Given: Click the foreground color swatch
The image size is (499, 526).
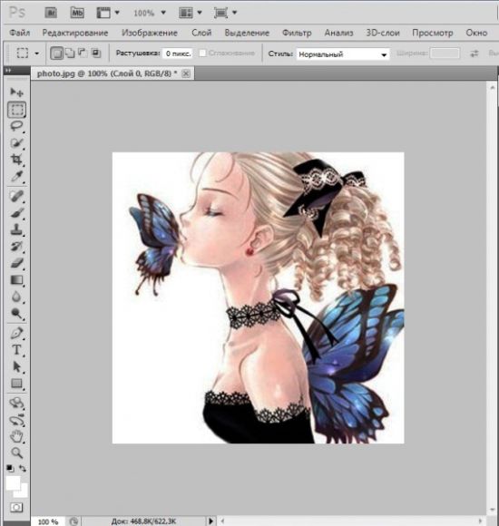Looking at the screenshot, I should [x=13, y=483].
